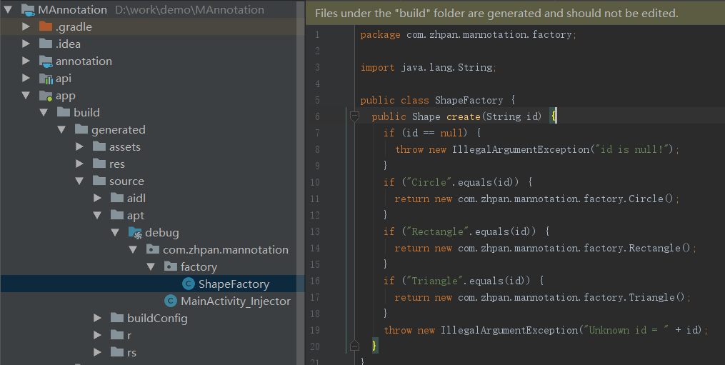Click the create method name in code
Viewport: 725px width, 365px height.
click(x=464, y=116)
